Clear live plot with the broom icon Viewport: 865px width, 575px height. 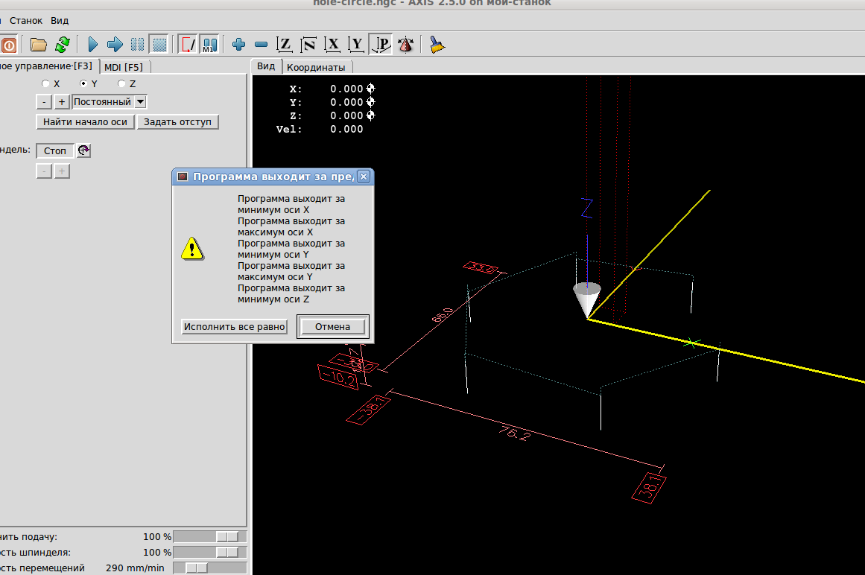tap(438, 45)
